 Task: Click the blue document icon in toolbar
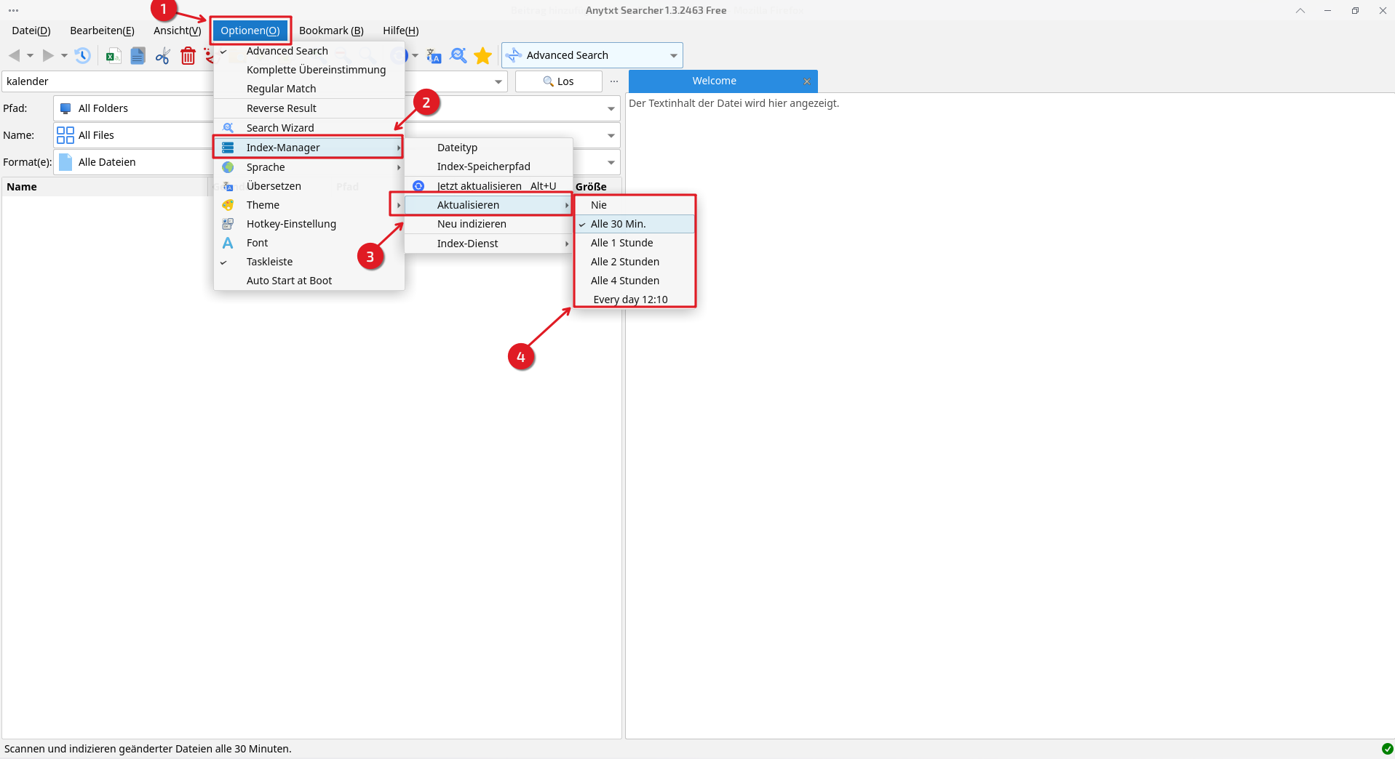138,55
